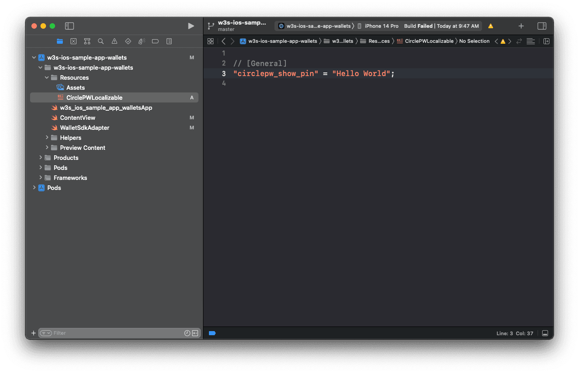
Task: Open the filter options menu icon
Action: pyautogui.click(x=46, y=333)
